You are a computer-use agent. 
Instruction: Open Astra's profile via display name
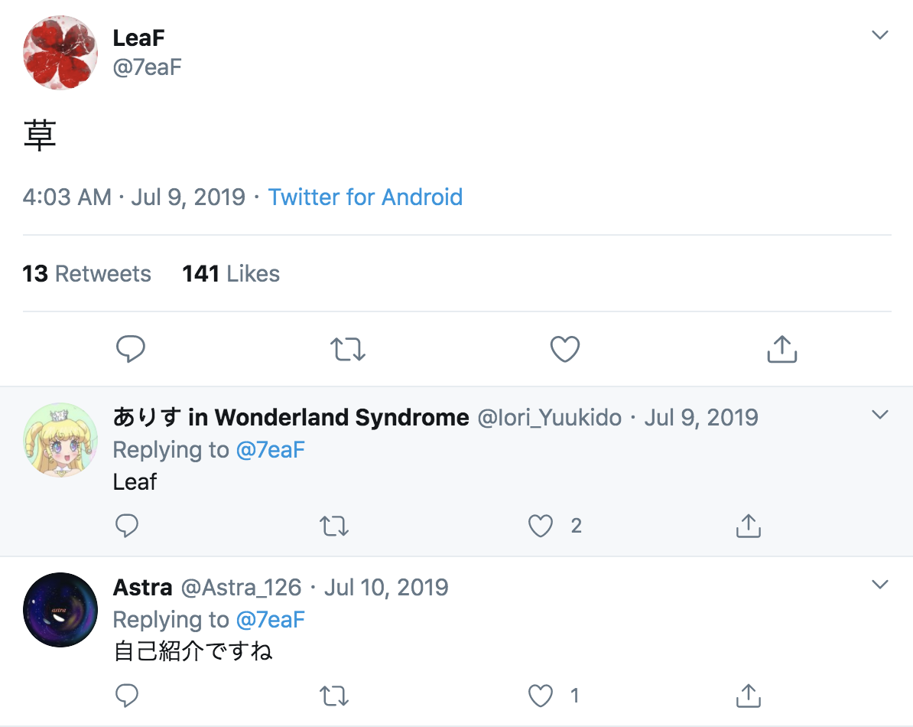(142, 588)
